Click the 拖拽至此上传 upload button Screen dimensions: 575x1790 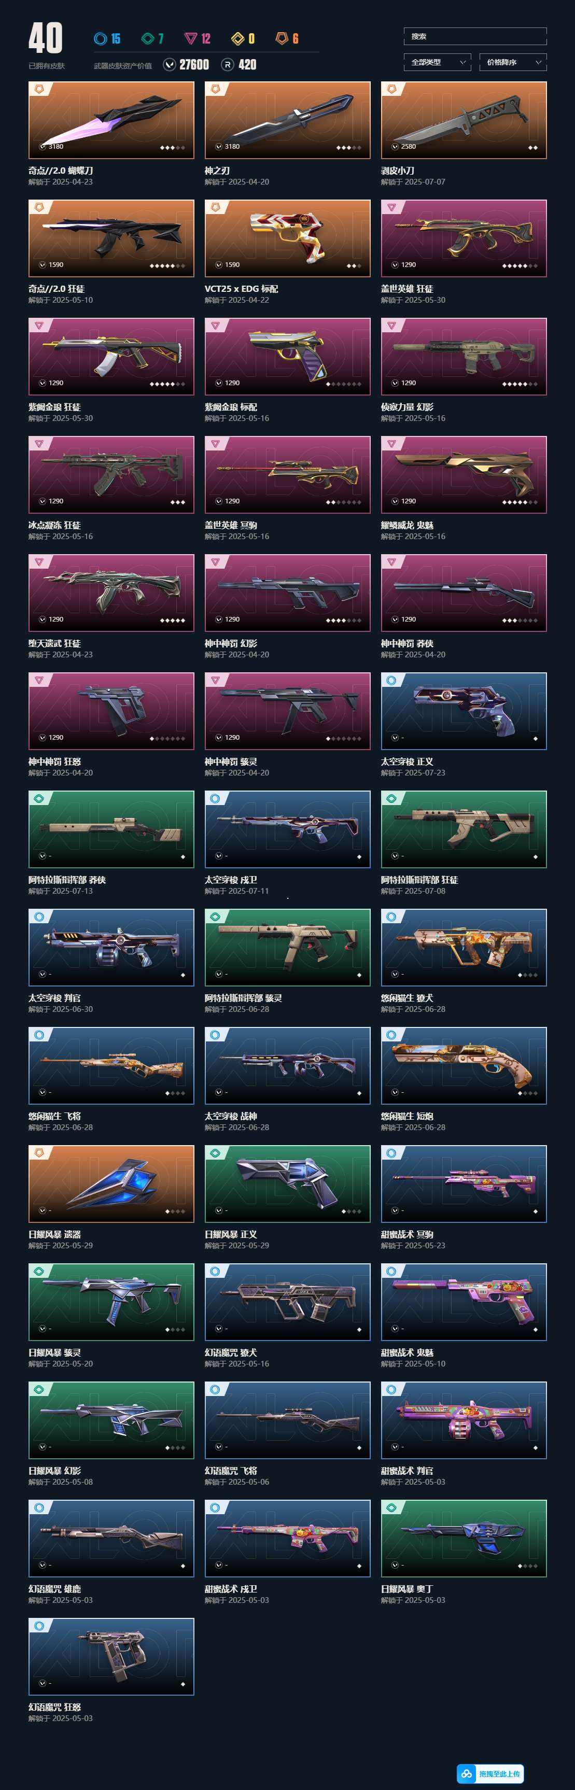[x=490, y=1773]
